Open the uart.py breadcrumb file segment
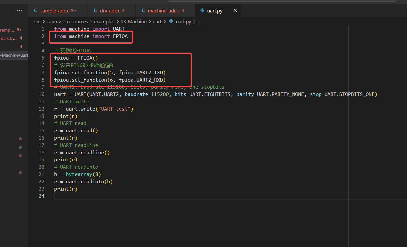Image resolution: width=407 pixels, height=247 pixels. tap(183, 22)
